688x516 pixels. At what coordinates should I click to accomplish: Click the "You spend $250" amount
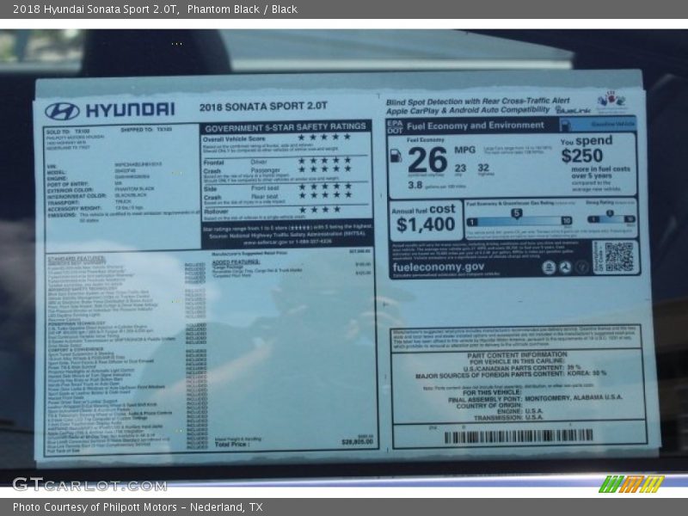[582, 156]
